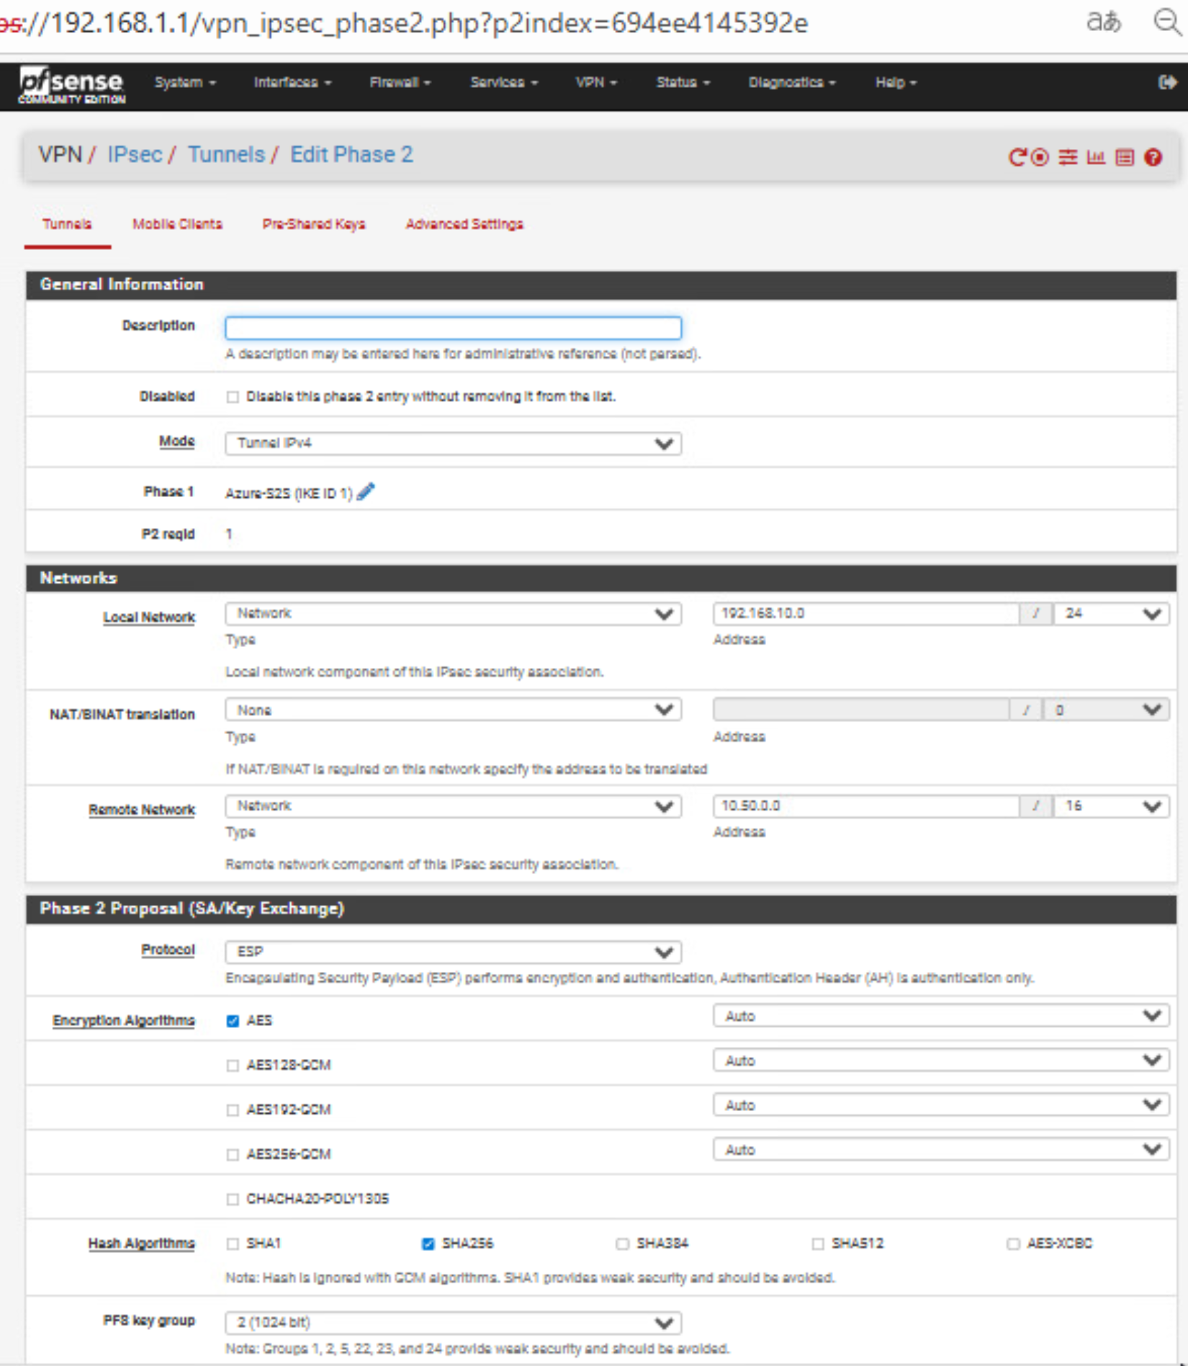Open the Protocol dropdown showing ESP
This screenshot has width=1188, height=1366.
point(453,952)
